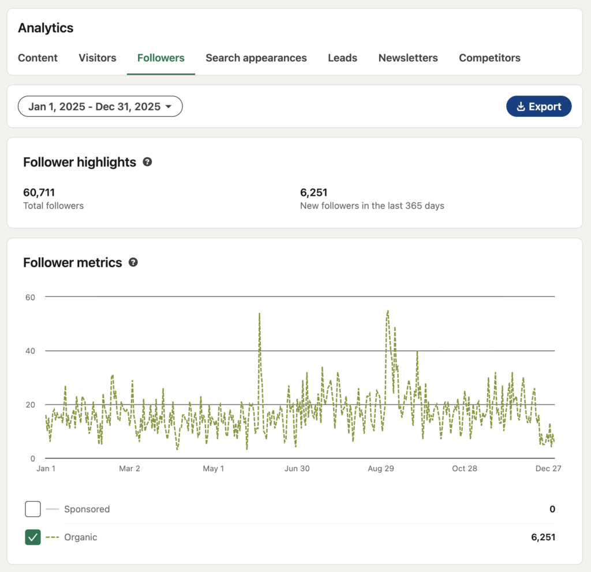
Task: Open the Newsletters tab
Action: coord(408,58)
